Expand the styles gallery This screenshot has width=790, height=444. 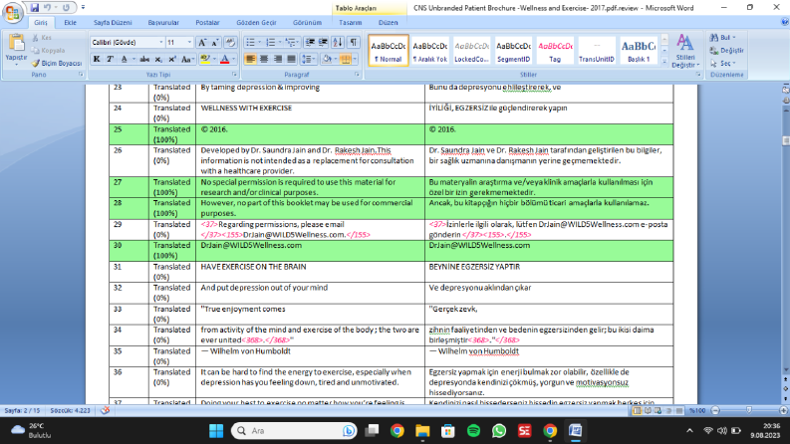pyautogui.click(x=664, y=62)
